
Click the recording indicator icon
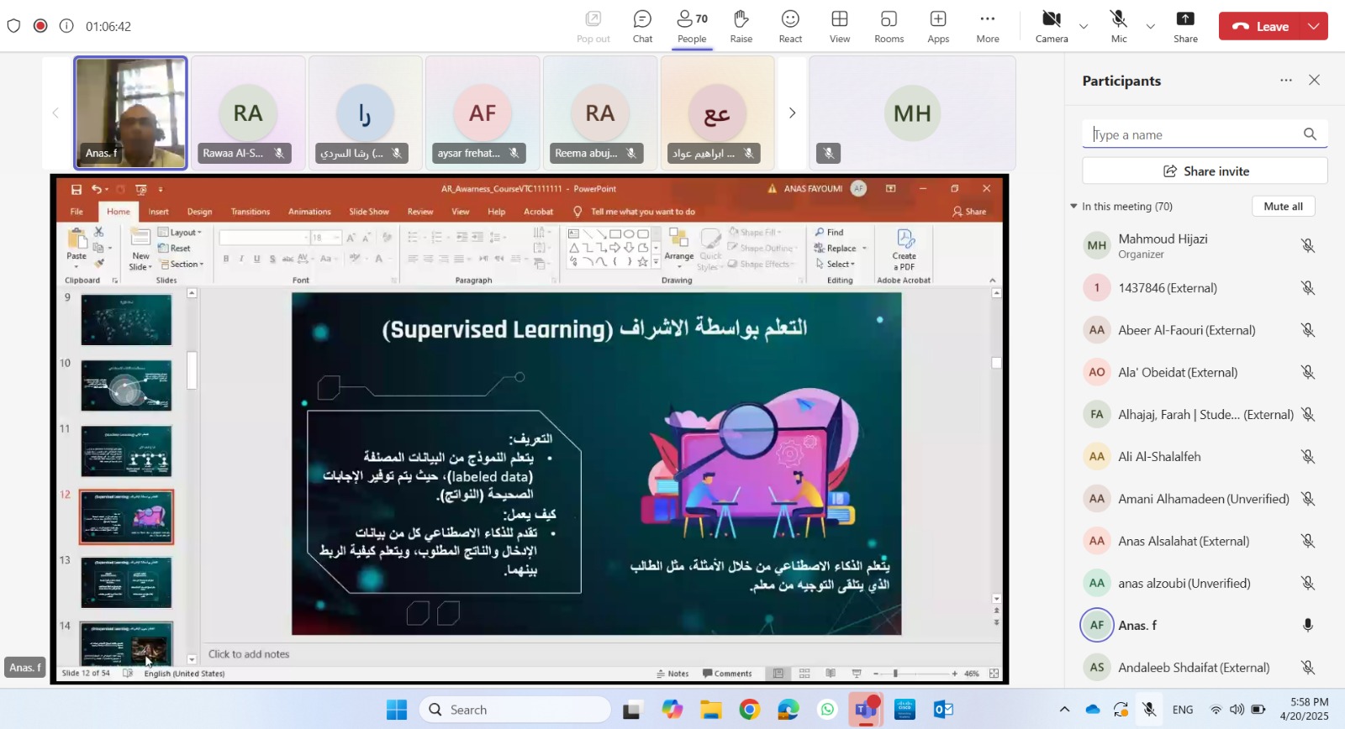pyautogui.click(x=40, y=26)
